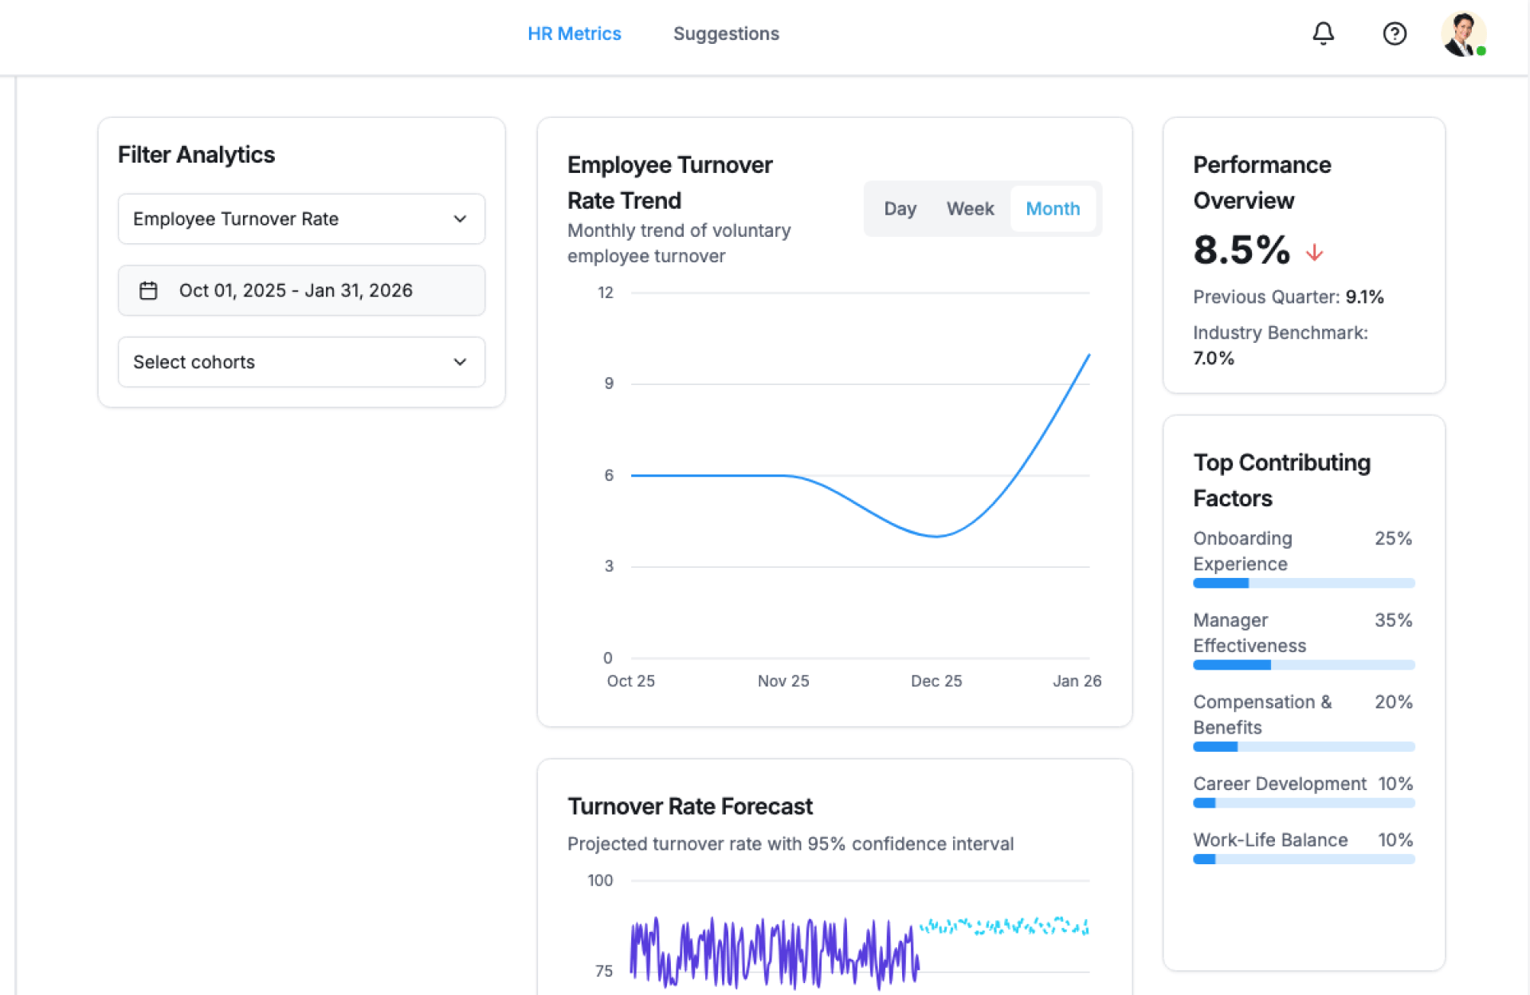Viewport: 1530px width, 995px height.
Task: Click the red down arrow trend icon
Action: [x=1314, y=254]
